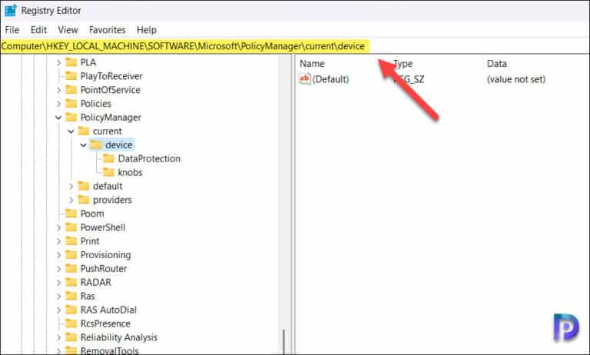590x355 pixels.
Task: Select the Poom key label
Action: click(92, 214)
